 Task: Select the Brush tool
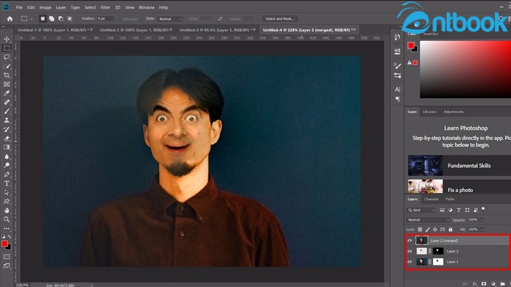click(x=6, y=111)
